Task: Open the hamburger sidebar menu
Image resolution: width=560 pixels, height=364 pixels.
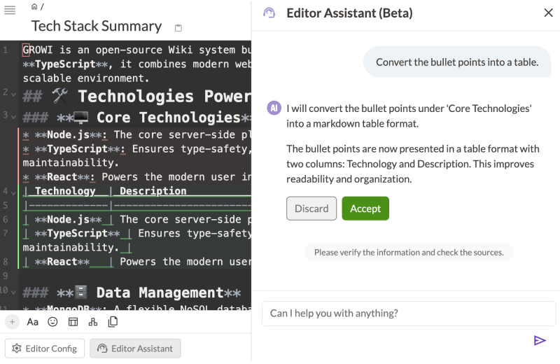Action: (10, 10)
